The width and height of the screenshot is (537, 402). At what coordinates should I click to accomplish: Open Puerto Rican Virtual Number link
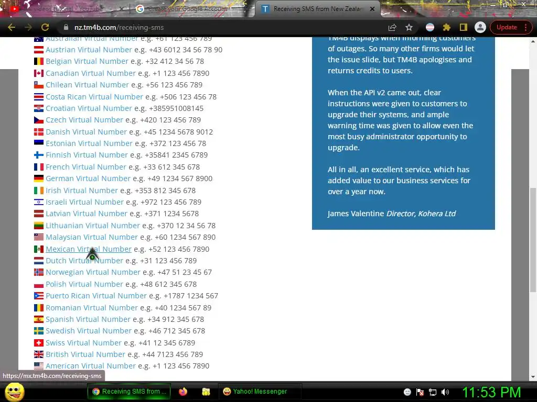(96, 296)
